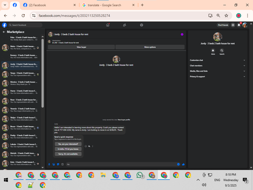Open Emery's 3 beds house chat
Image resolution: width=253 pixels, height=190 pixels.
tap(21, 56)
